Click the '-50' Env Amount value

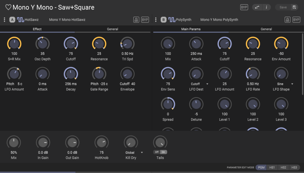coord(281,54)
